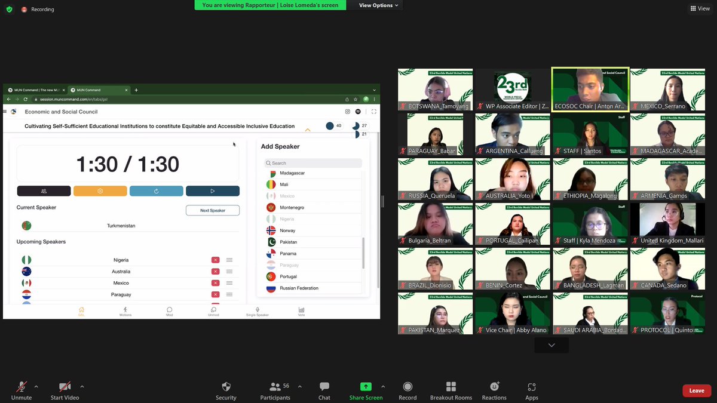Click the Next Speaker button
The height and width of the screenshot is (403, 717).
click(213, 210)
